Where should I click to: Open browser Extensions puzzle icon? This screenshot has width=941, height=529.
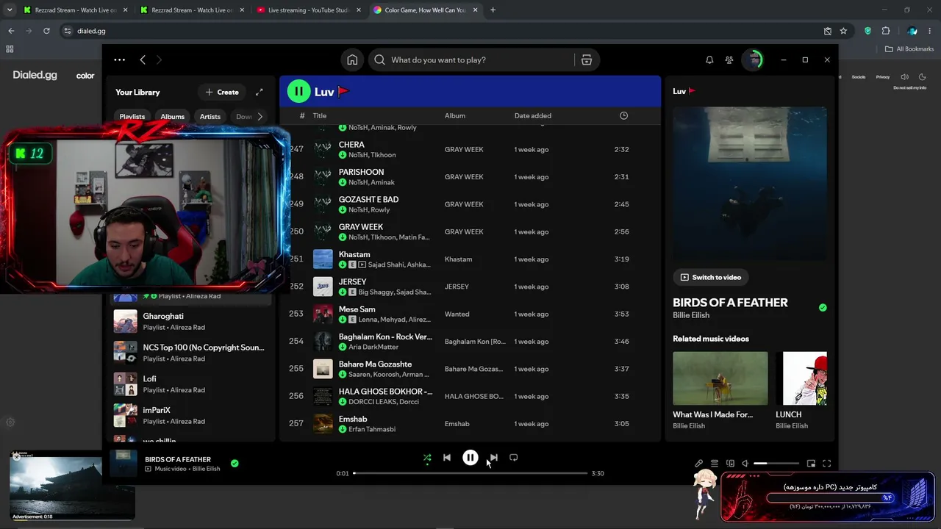point(885,31)
